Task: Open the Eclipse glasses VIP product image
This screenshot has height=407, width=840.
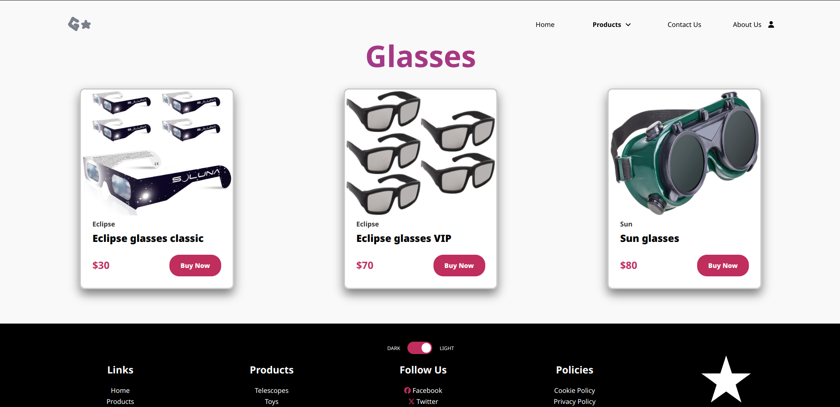Action: pyautogui.click(x=421, y=153)
